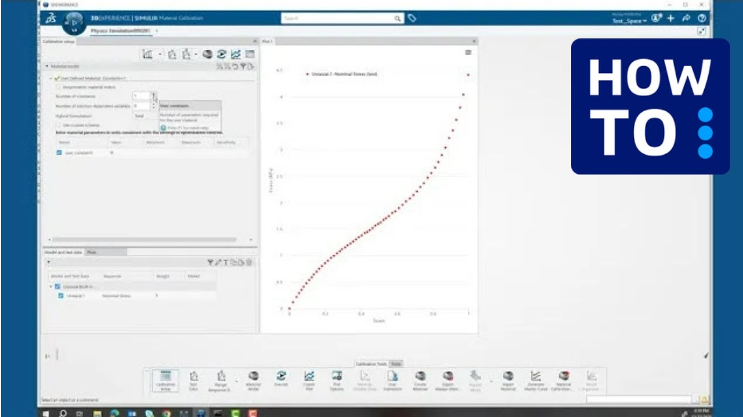743x417 pixels.
Task: Click the expand view icon below help
Action: coord(701,32)
